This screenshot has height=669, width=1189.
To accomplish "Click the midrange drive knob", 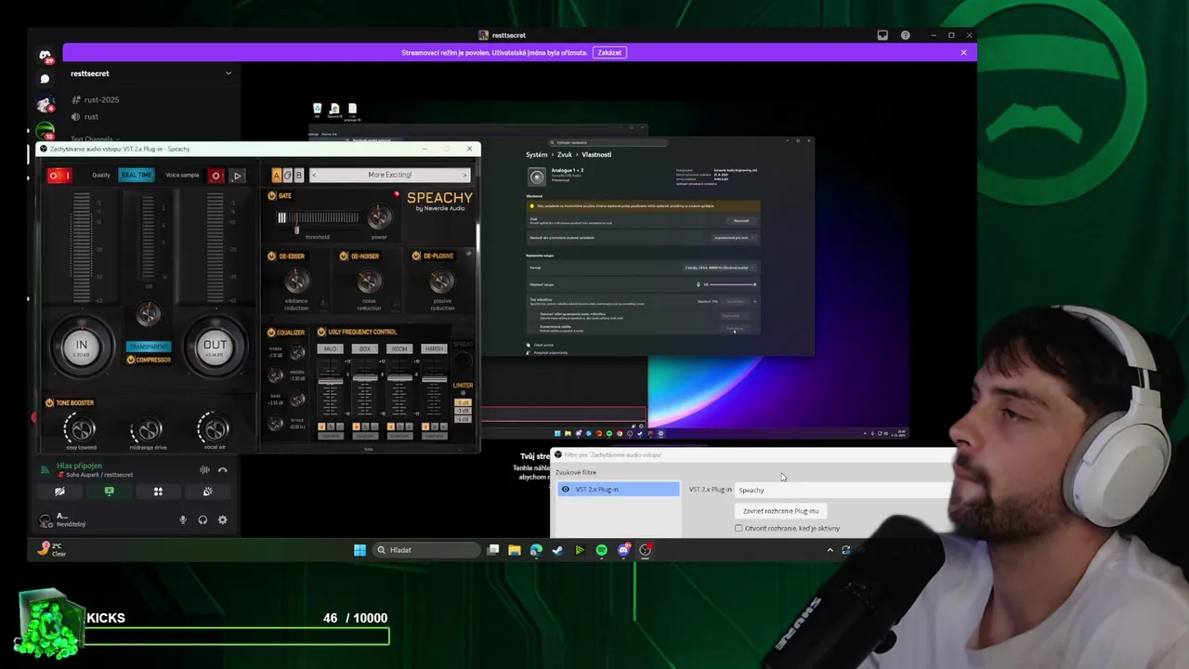I will coord(148,429).
